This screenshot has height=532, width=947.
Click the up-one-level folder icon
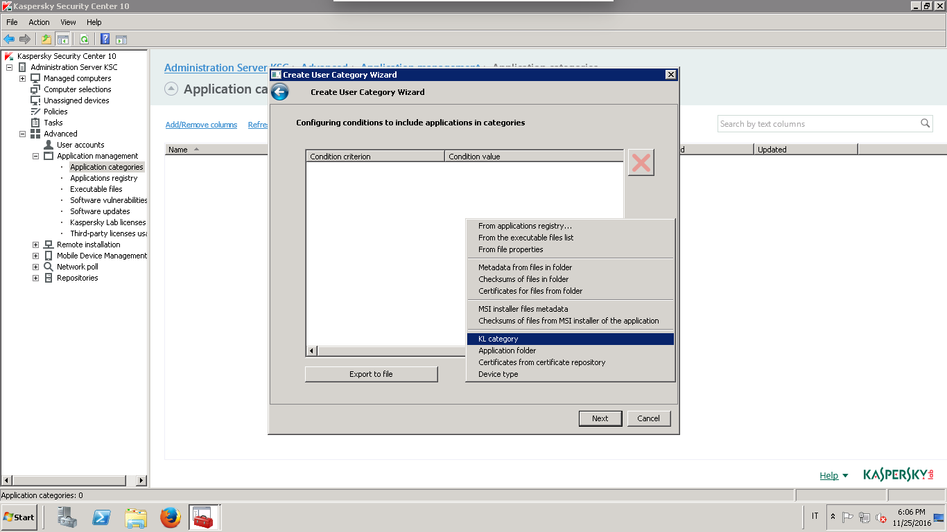pos(46,39)
